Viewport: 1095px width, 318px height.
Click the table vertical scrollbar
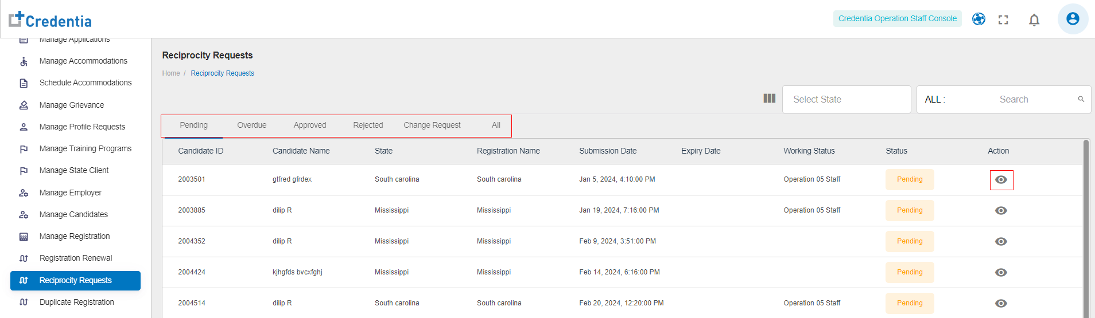pos(1086,229)
